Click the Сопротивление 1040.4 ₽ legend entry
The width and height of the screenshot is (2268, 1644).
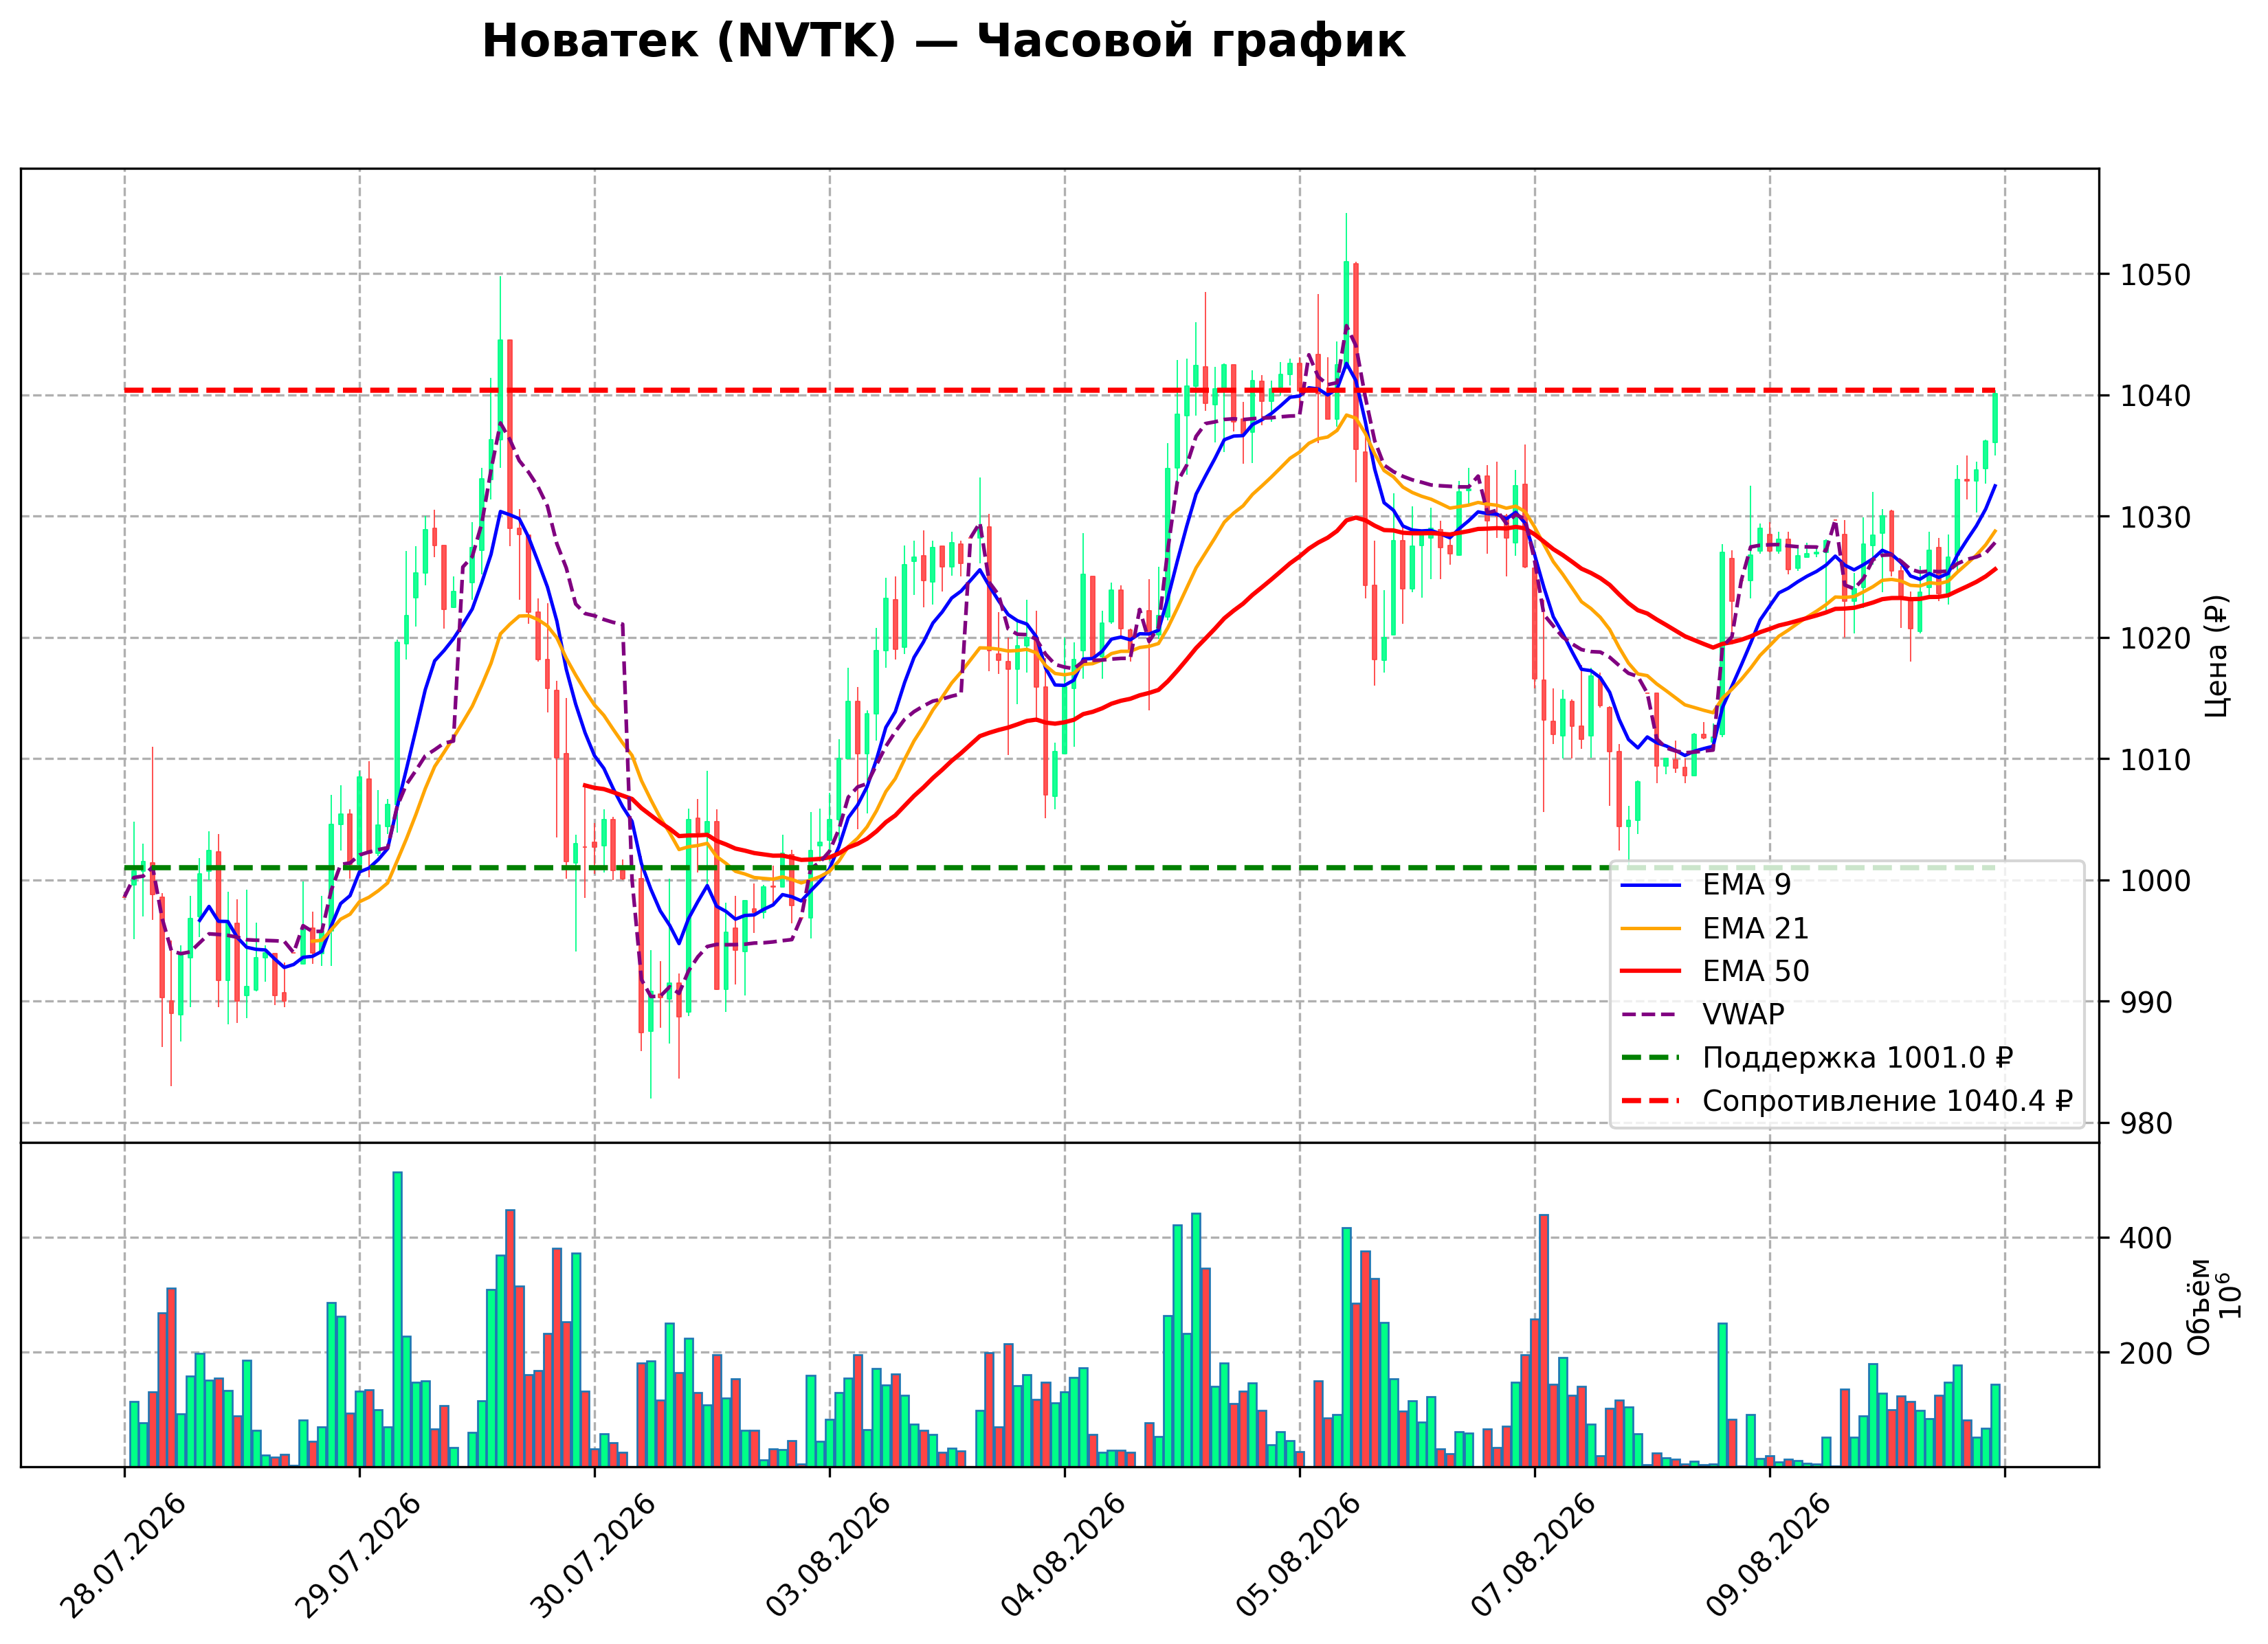click(x=1846, y=1101)
